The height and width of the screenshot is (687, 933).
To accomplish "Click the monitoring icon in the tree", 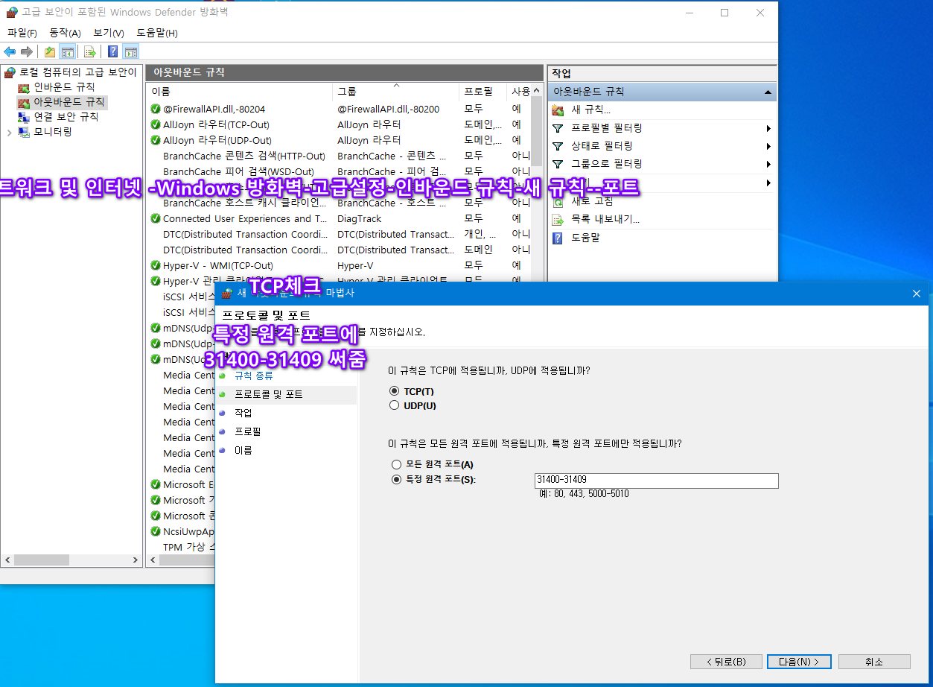I will click(24, 132).
